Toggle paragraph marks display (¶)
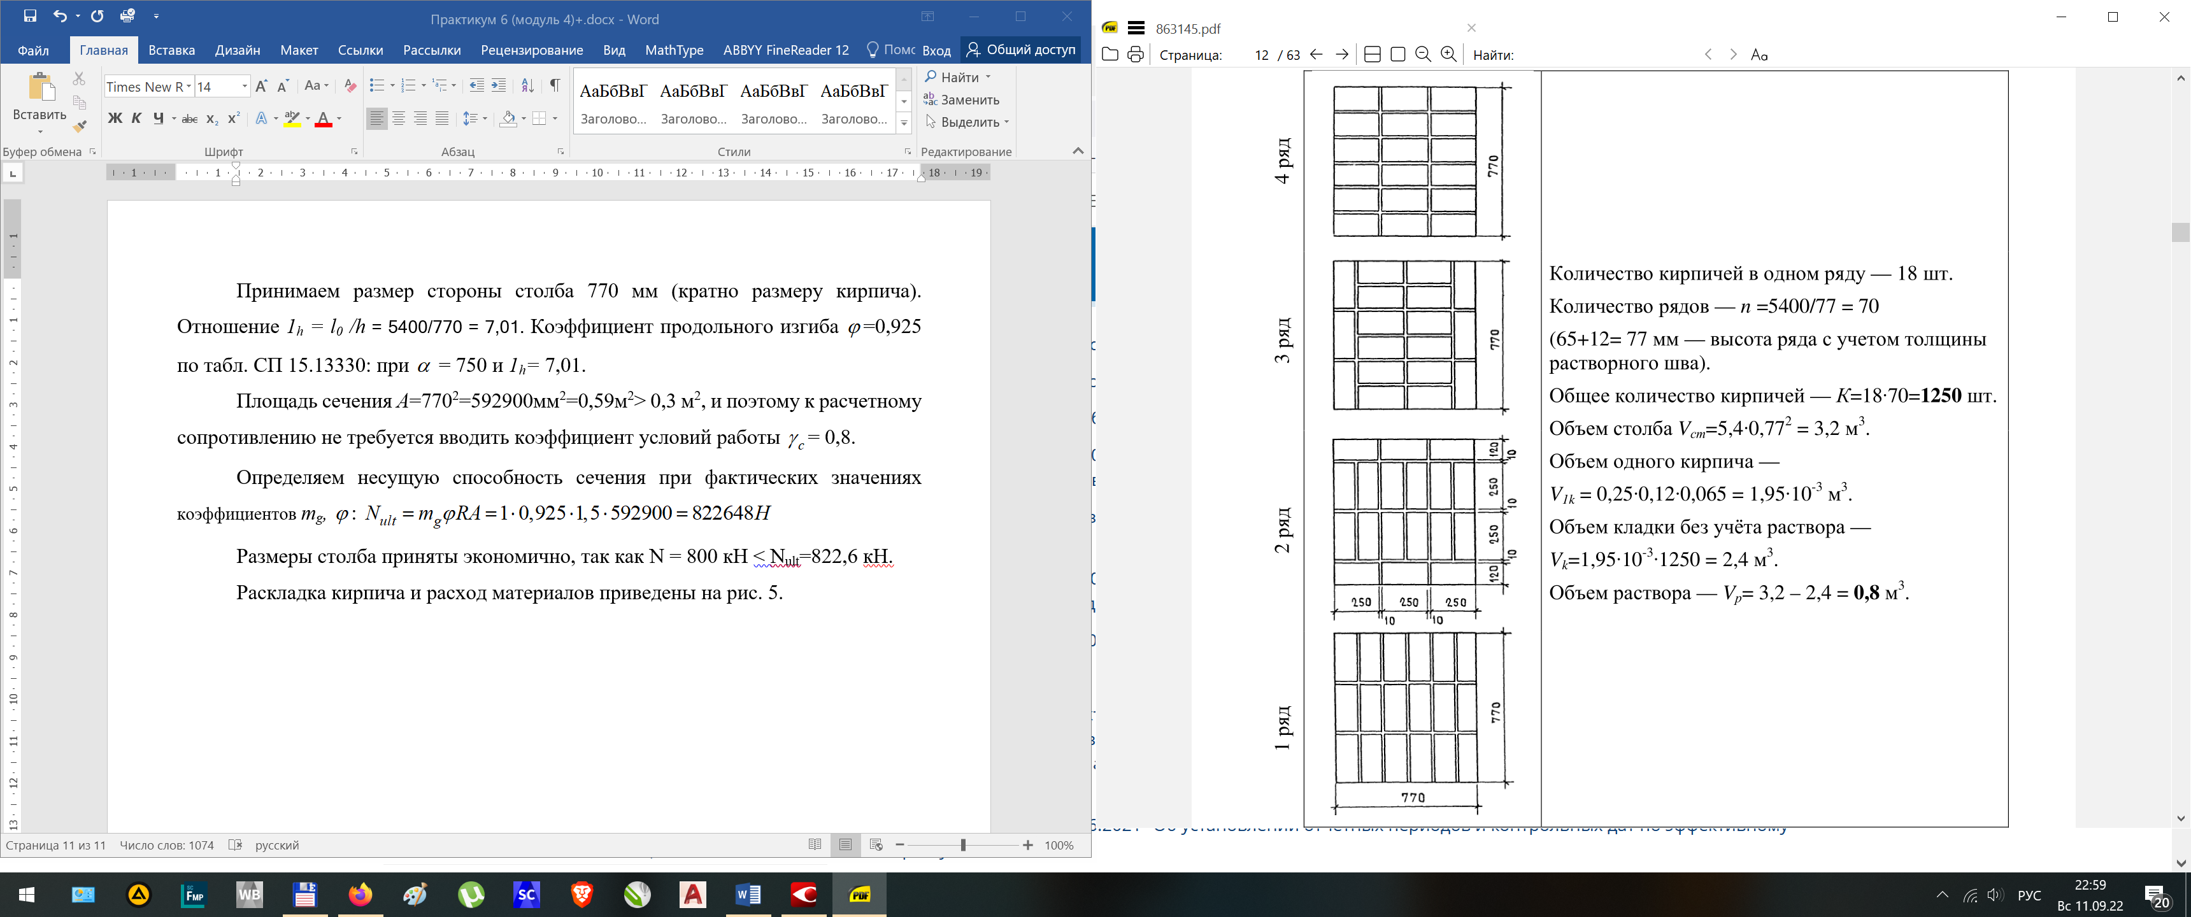The width and height of the screenshot is (2191, 917). (x=555, y=85)
